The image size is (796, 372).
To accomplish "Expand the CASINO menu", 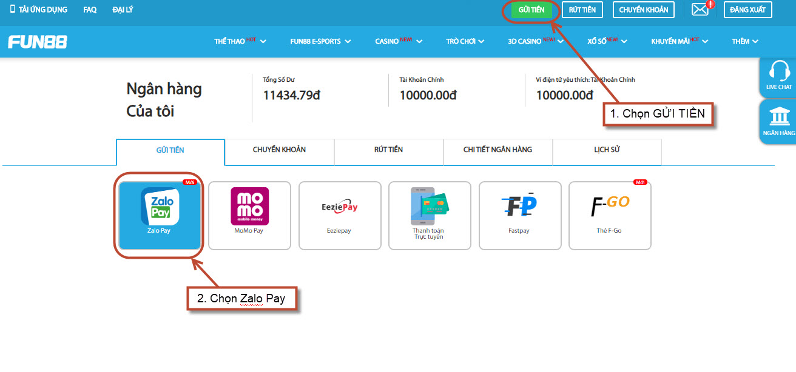I will (x=399, y=41).
